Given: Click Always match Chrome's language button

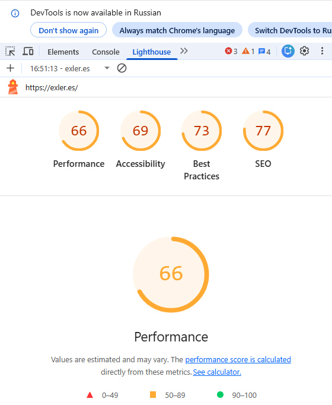Looking at the screenshot, I should tap(177, 30).
